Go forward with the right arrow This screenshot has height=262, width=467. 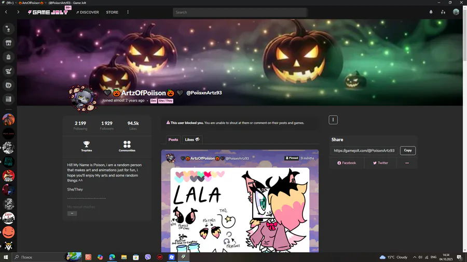coord(18,12)
